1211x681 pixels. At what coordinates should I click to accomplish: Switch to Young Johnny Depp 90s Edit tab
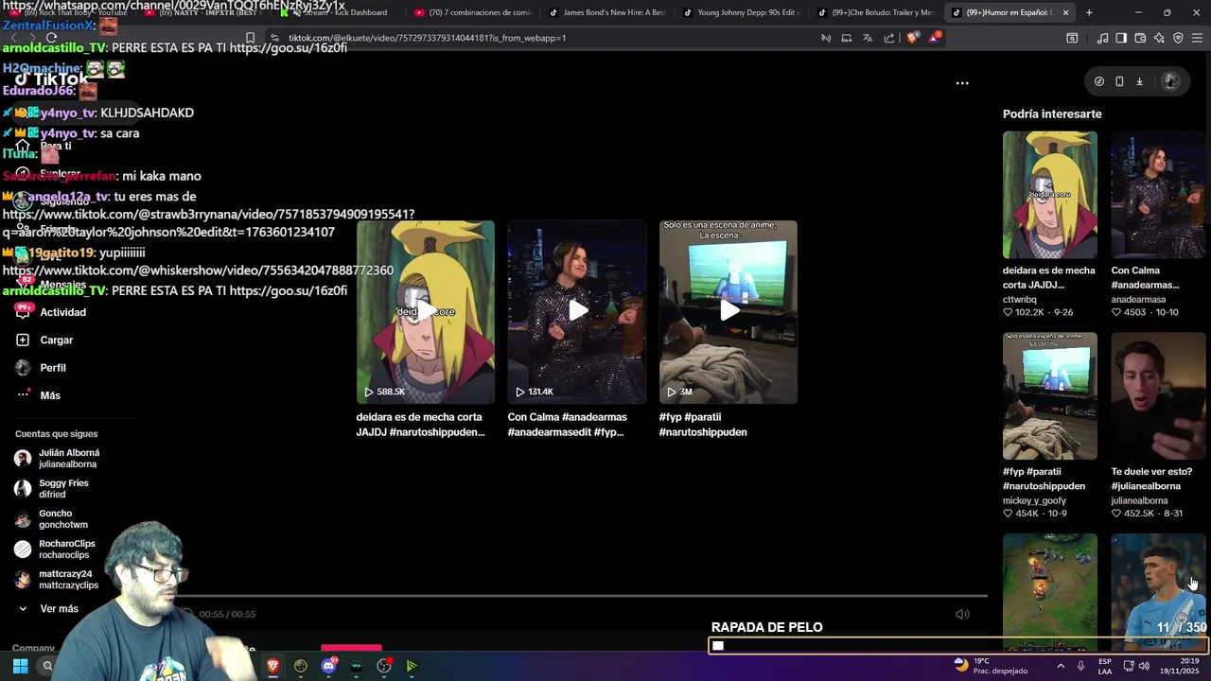[x=740, y=12]
